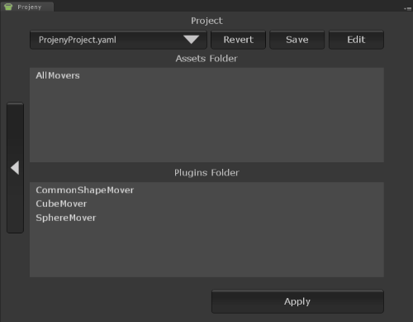
Task: Apply changes using the Apply button
Action: coord(297,301)
